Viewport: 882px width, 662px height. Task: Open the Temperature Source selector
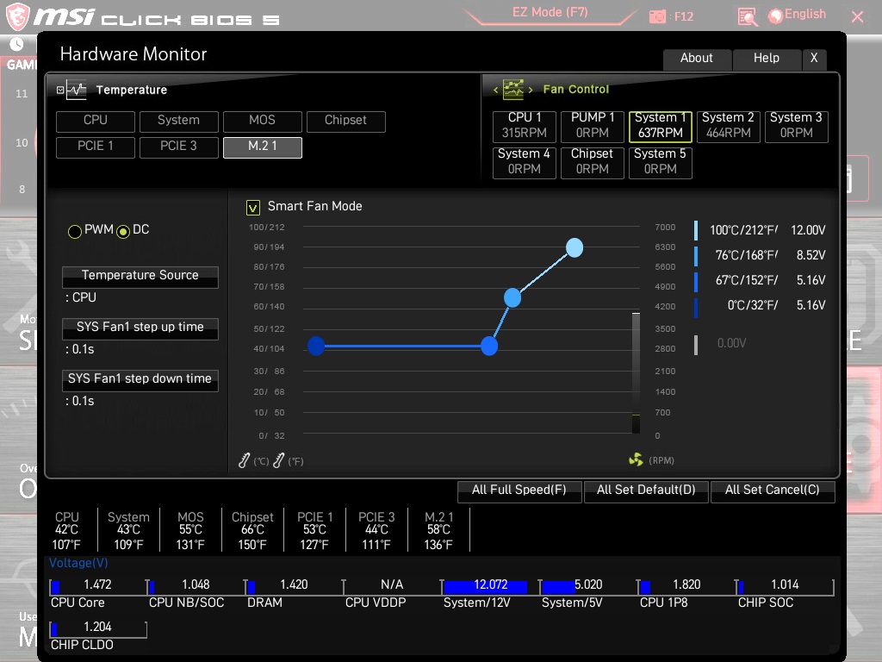(140, 277)
